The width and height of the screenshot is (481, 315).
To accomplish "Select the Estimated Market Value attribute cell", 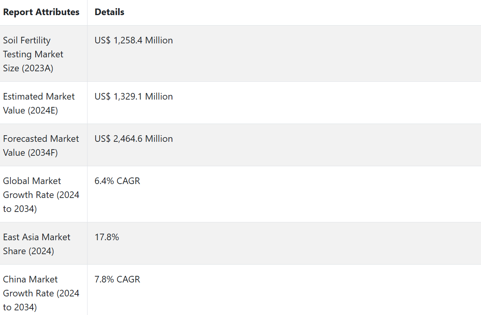I will pyautogui.click(x=39, y=103).
